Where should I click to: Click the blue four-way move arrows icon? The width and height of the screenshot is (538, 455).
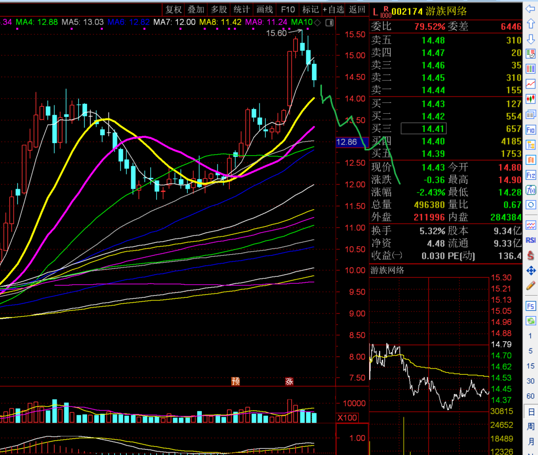point(531,270)
